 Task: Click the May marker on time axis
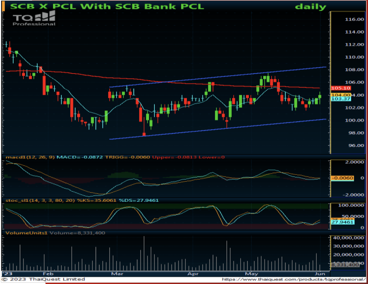[252, 274]
